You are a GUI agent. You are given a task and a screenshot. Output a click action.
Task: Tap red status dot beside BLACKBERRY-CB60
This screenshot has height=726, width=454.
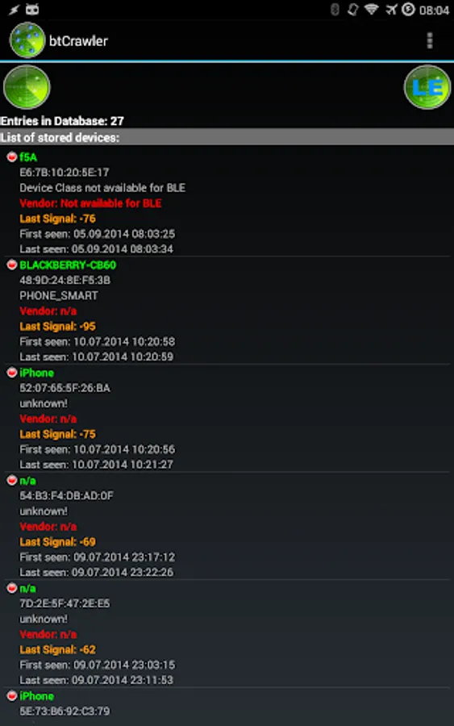(x=12, y=265)
